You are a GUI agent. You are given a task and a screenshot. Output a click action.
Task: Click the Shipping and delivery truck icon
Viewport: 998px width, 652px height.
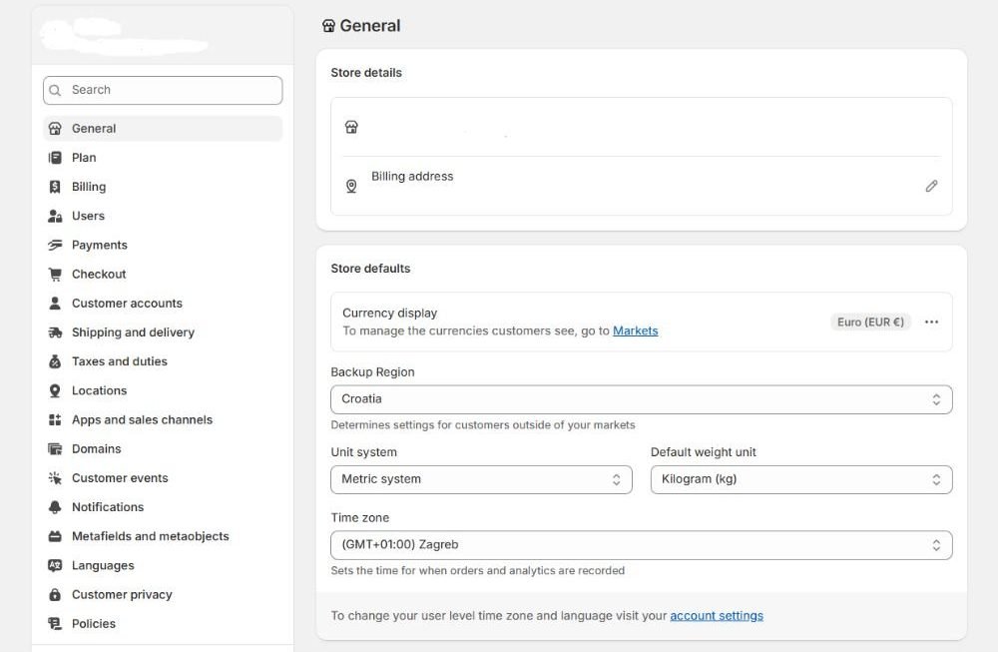coord(55,332)
